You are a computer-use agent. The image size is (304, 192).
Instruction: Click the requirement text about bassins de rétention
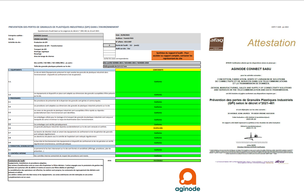pyautogui.click(x=73, y=133)
